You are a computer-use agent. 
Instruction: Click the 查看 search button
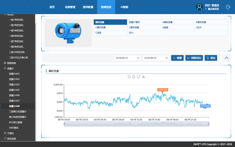[177, 58]
